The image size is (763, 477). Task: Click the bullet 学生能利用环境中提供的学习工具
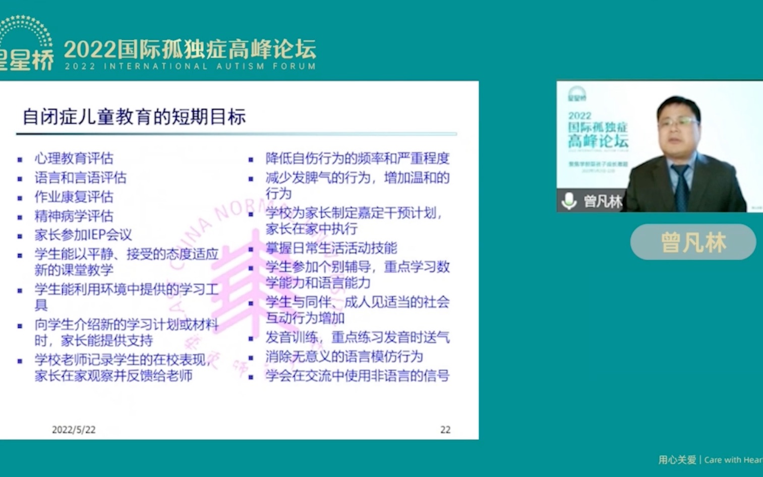pyautogui.click(x=127, y=297)
